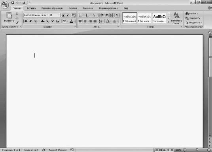Customize Quick Access Toolbar dropdown arrow
The height and width of the screenshot is (152, 212).
click(30, 3)
